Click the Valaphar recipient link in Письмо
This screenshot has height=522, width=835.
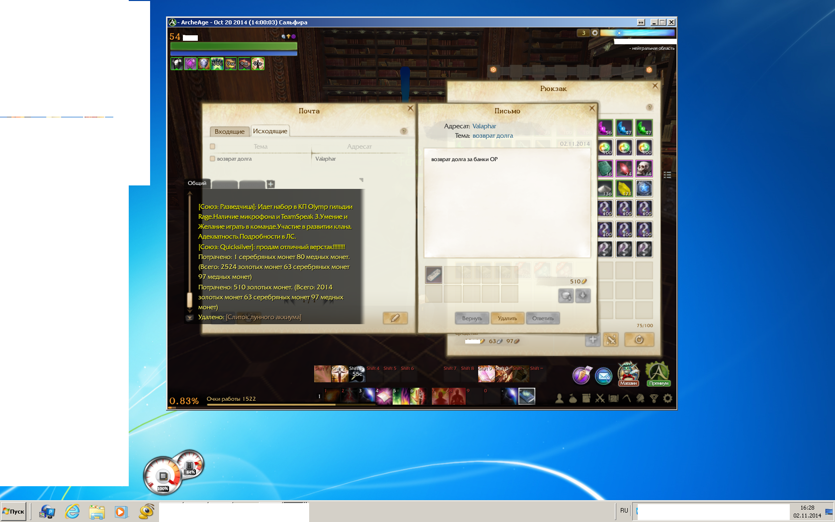(484, 126)
